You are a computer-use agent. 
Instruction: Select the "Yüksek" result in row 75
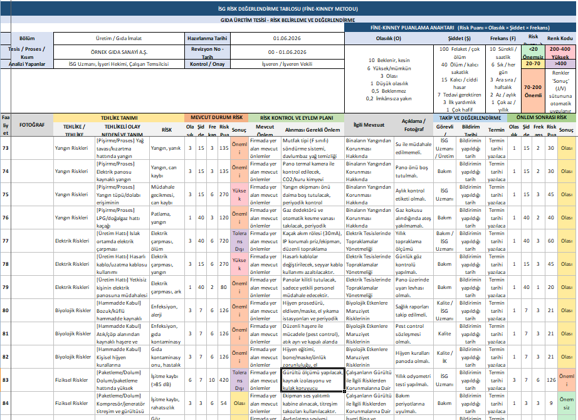(x=239, y=194)
